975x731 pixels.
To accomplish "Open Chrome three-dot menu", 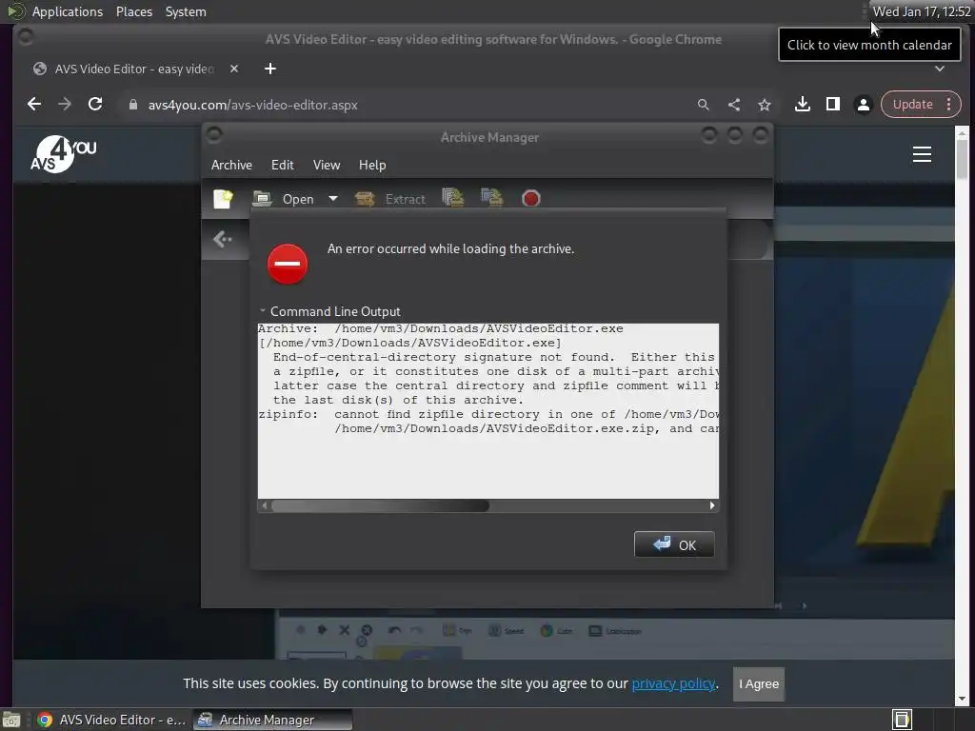I will point(948,105).
